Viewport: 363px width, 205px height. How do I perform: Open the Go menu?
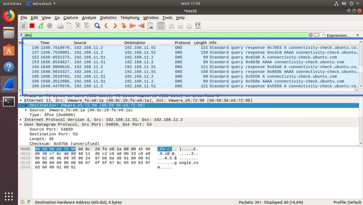57,18
